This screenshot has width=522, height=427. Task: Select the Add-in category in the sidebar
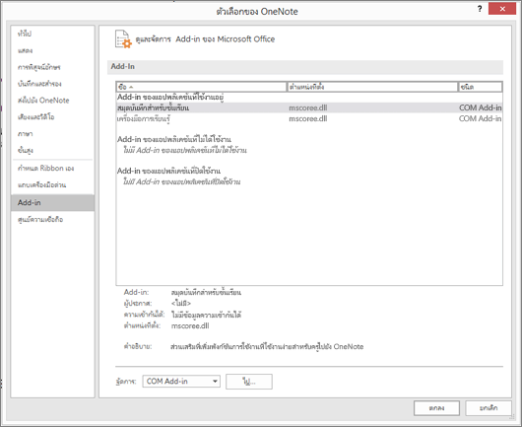coord(52,203)
